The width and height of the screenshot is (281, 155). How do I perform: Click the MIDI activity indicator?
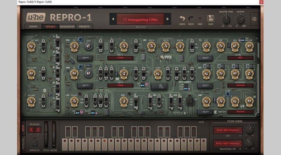pos(200,18)
